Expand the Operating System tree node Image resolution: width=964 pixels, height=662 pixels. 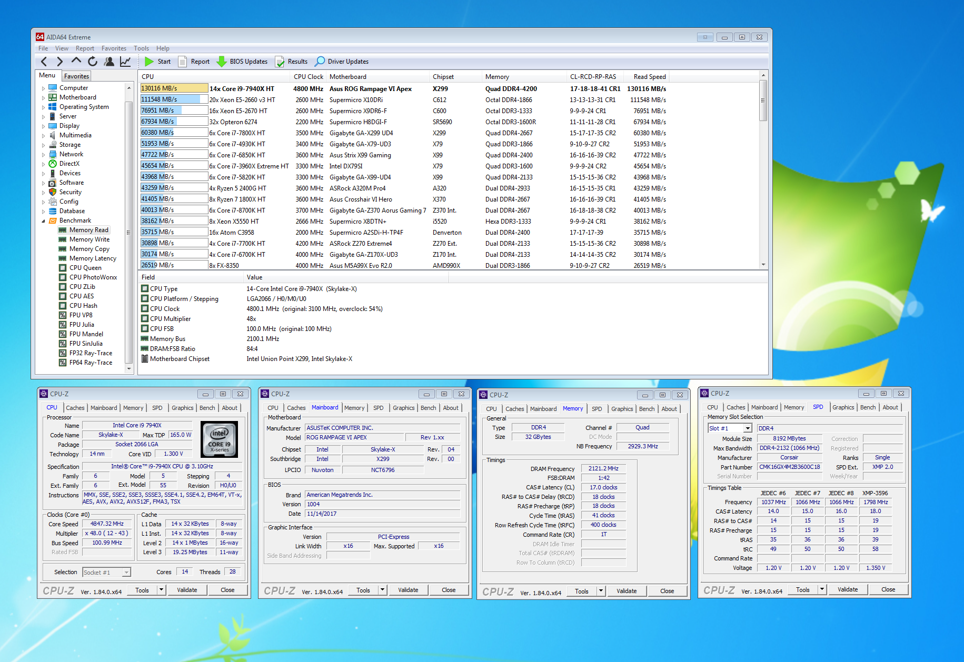43,107
